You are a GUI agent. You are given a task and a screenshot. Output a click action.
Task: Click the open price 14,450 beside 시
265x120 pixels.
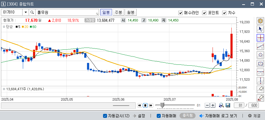click(133, 21)
